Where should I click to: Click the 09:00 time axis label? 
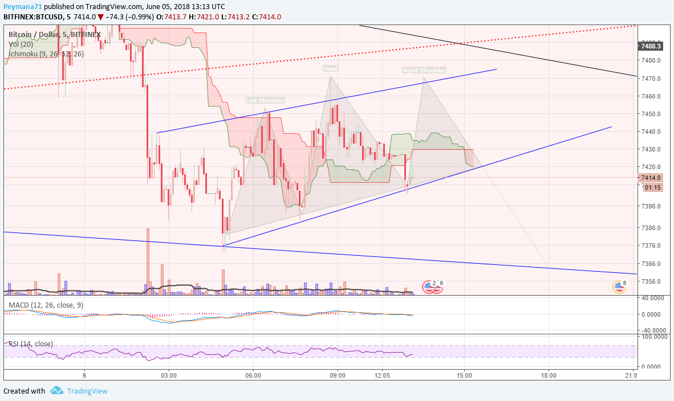(338, 376)
